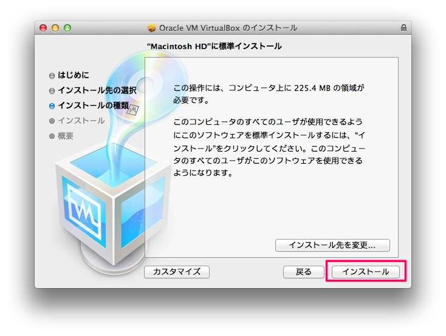Click the インストール button

coord(366,272)
